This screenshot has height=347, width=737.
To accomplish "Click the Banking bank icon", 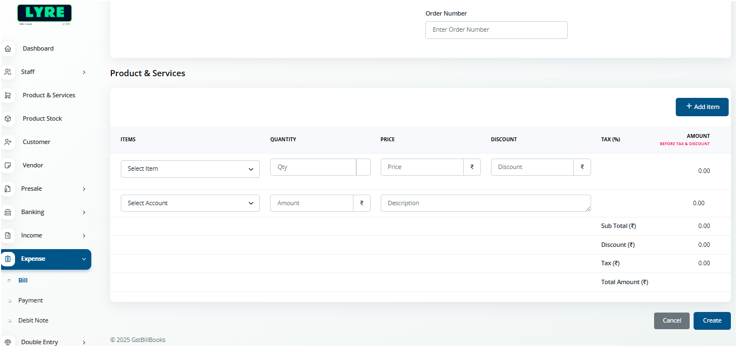I will coord(8,212).
